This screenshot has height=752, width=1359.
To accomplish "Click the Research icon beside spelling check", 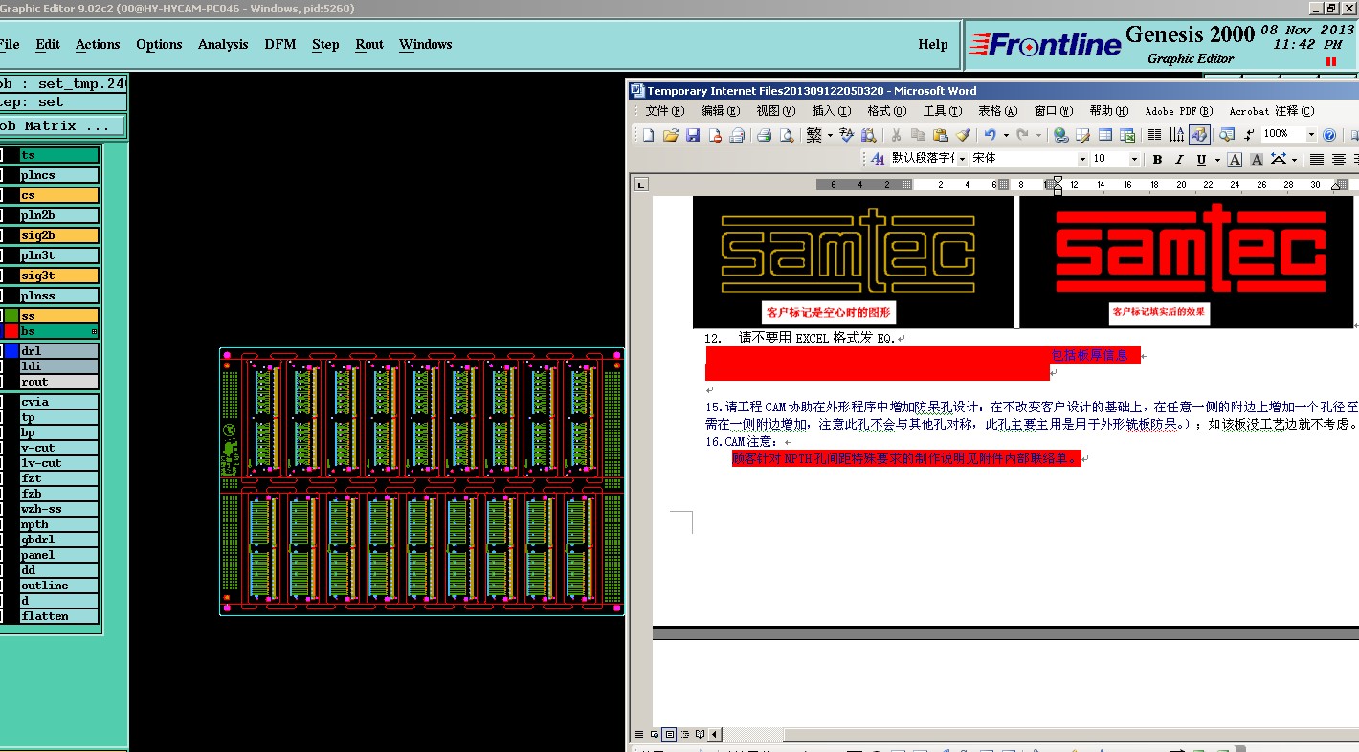I will click(x=869, y=135).
